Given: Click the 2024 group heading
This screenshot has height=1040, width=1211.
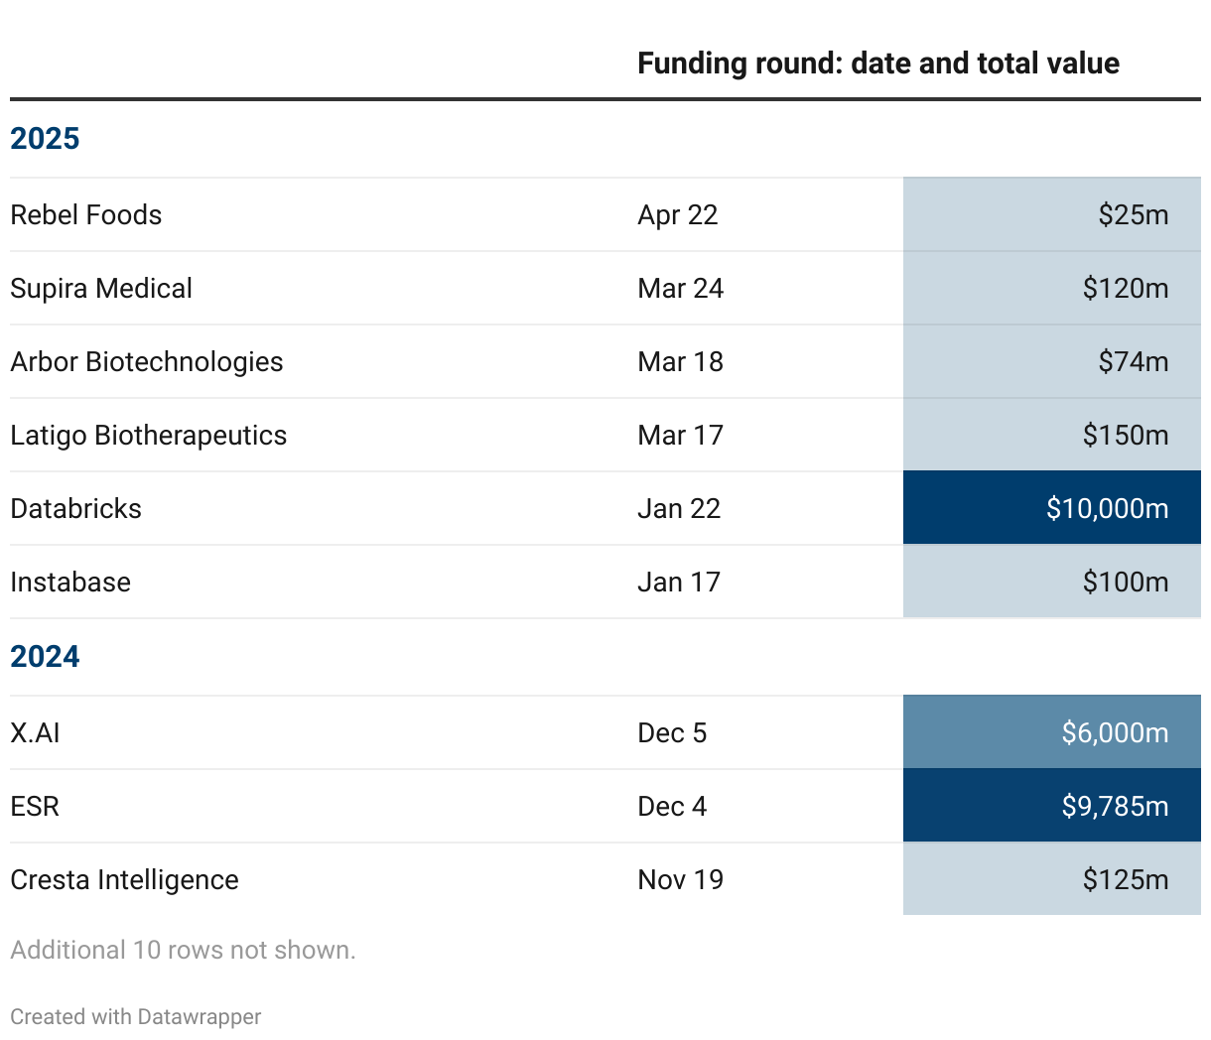Looking at the screenshot, I should click(x=45, y=656).
